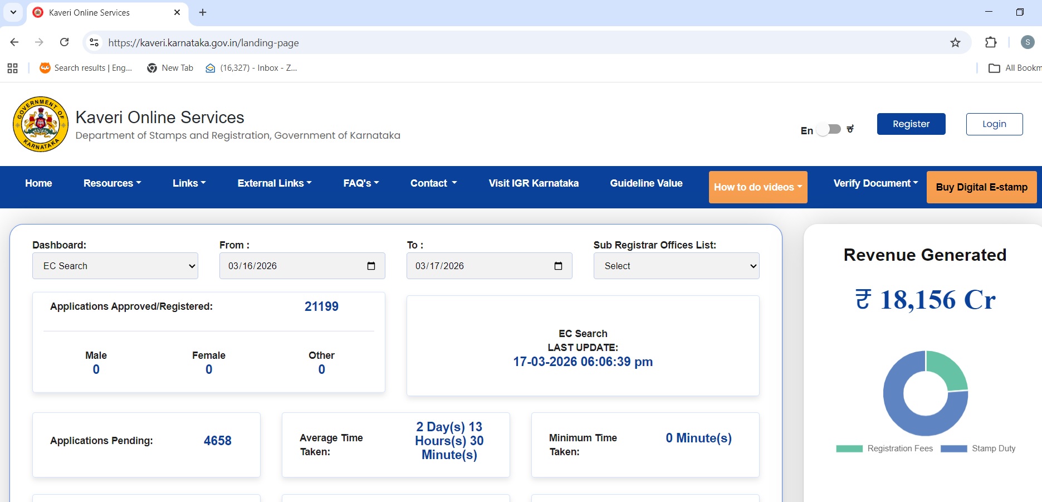Click the Karnataka government emblem logo
The image size is (1042, 502).
(41, 124)
